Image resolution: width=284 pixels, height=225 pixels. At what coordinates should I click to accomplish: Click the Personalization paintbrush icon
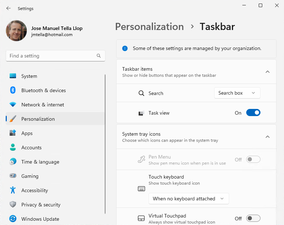click(13, 119)
